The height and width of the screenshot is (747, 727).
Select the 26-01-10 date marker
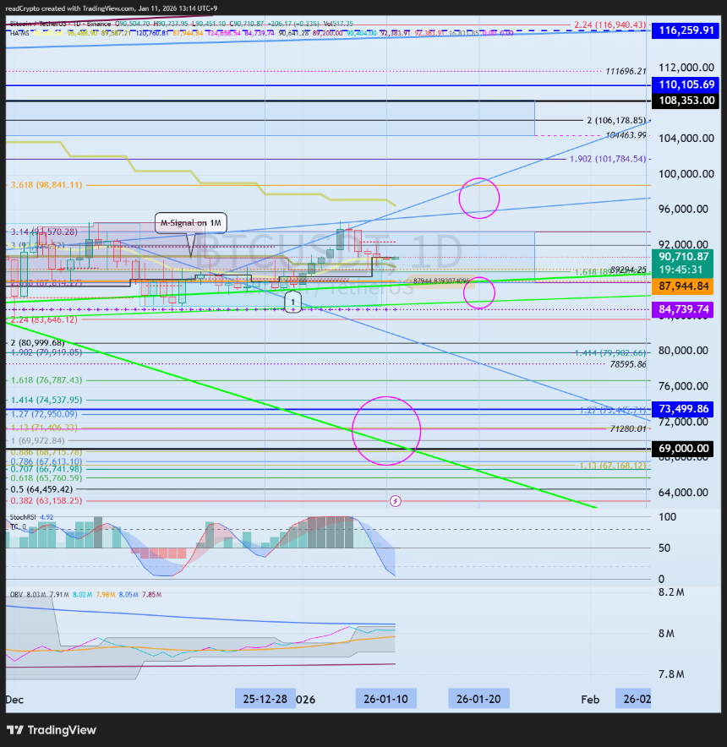pyautogui.click(x=385, y=699)
